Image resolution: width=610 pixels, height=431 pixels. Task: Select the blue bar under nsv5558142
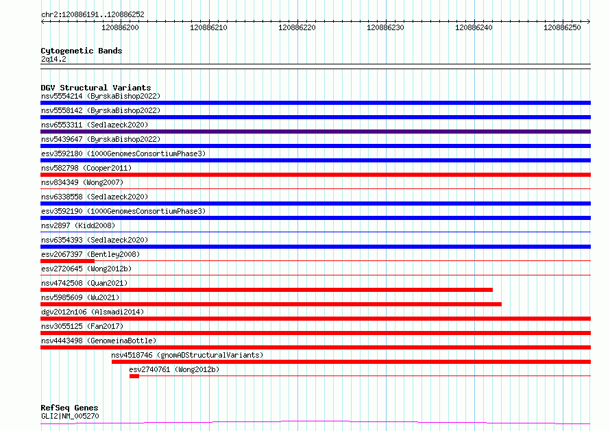pyautogui.click(x=315, y=117)
